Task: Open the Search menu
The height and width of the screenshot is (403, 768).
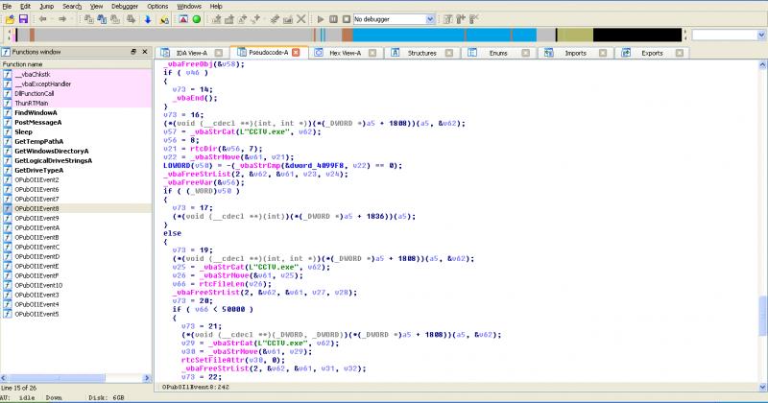Action: (72, 6)
